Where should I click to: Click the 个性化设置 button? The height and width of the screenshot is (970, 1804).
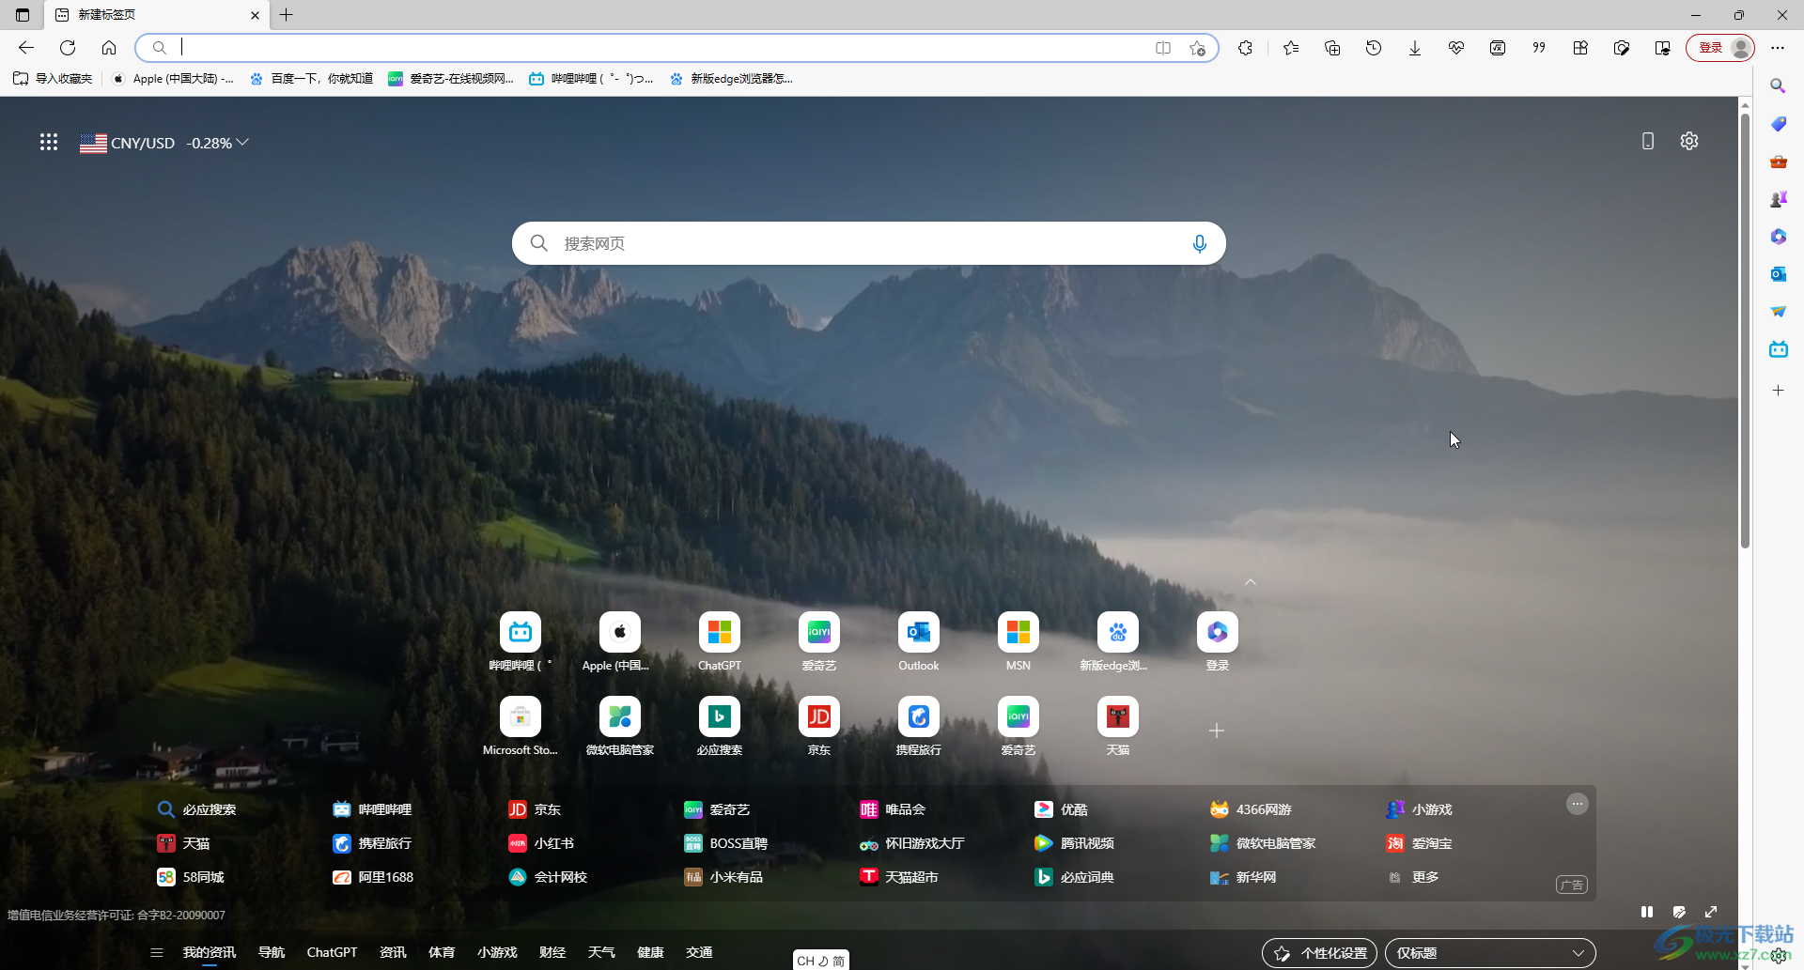(1320, 953)
